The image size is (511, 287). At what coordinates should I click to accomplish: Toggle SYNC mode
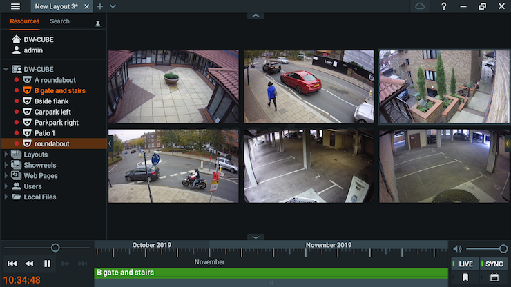493,264
